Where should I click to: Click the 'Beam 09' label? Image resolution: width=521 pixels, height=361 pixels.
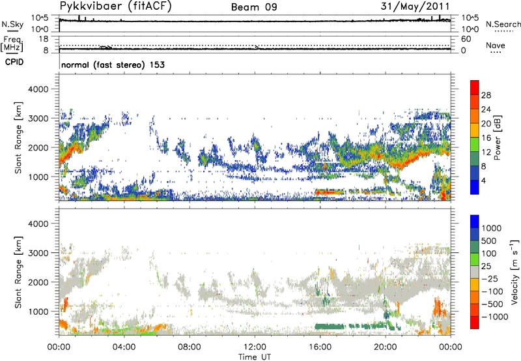254,7
